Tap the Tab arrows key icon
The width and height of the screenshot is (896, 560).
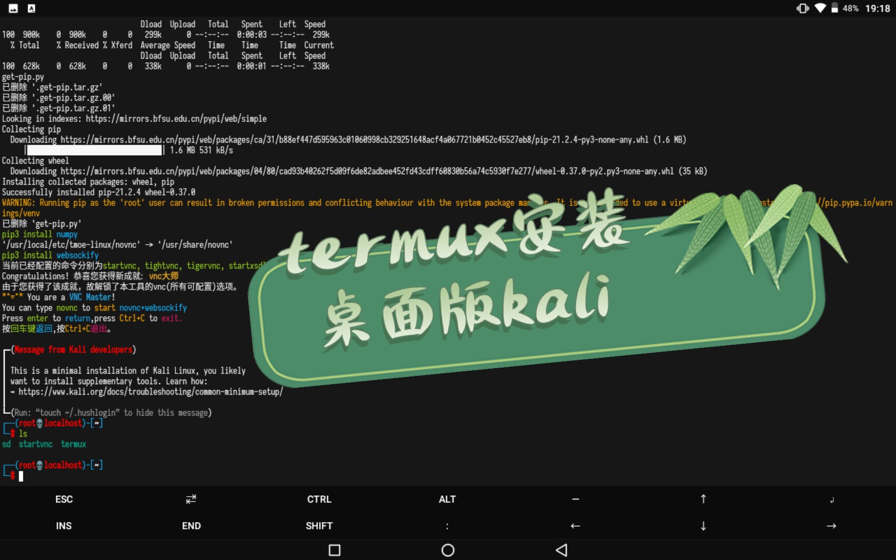point(191,499)
